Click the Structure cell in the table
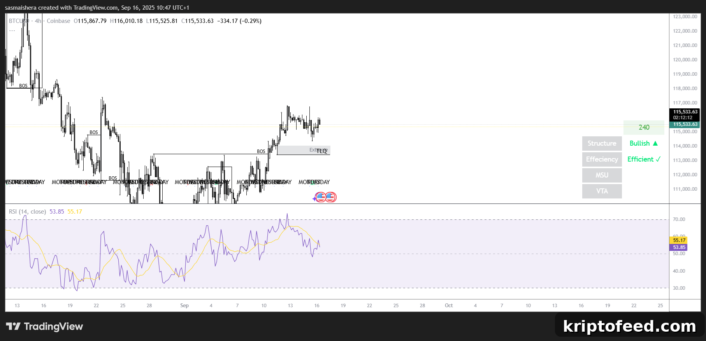This screenshot has height=341, width=706. (x=602, y=143)
